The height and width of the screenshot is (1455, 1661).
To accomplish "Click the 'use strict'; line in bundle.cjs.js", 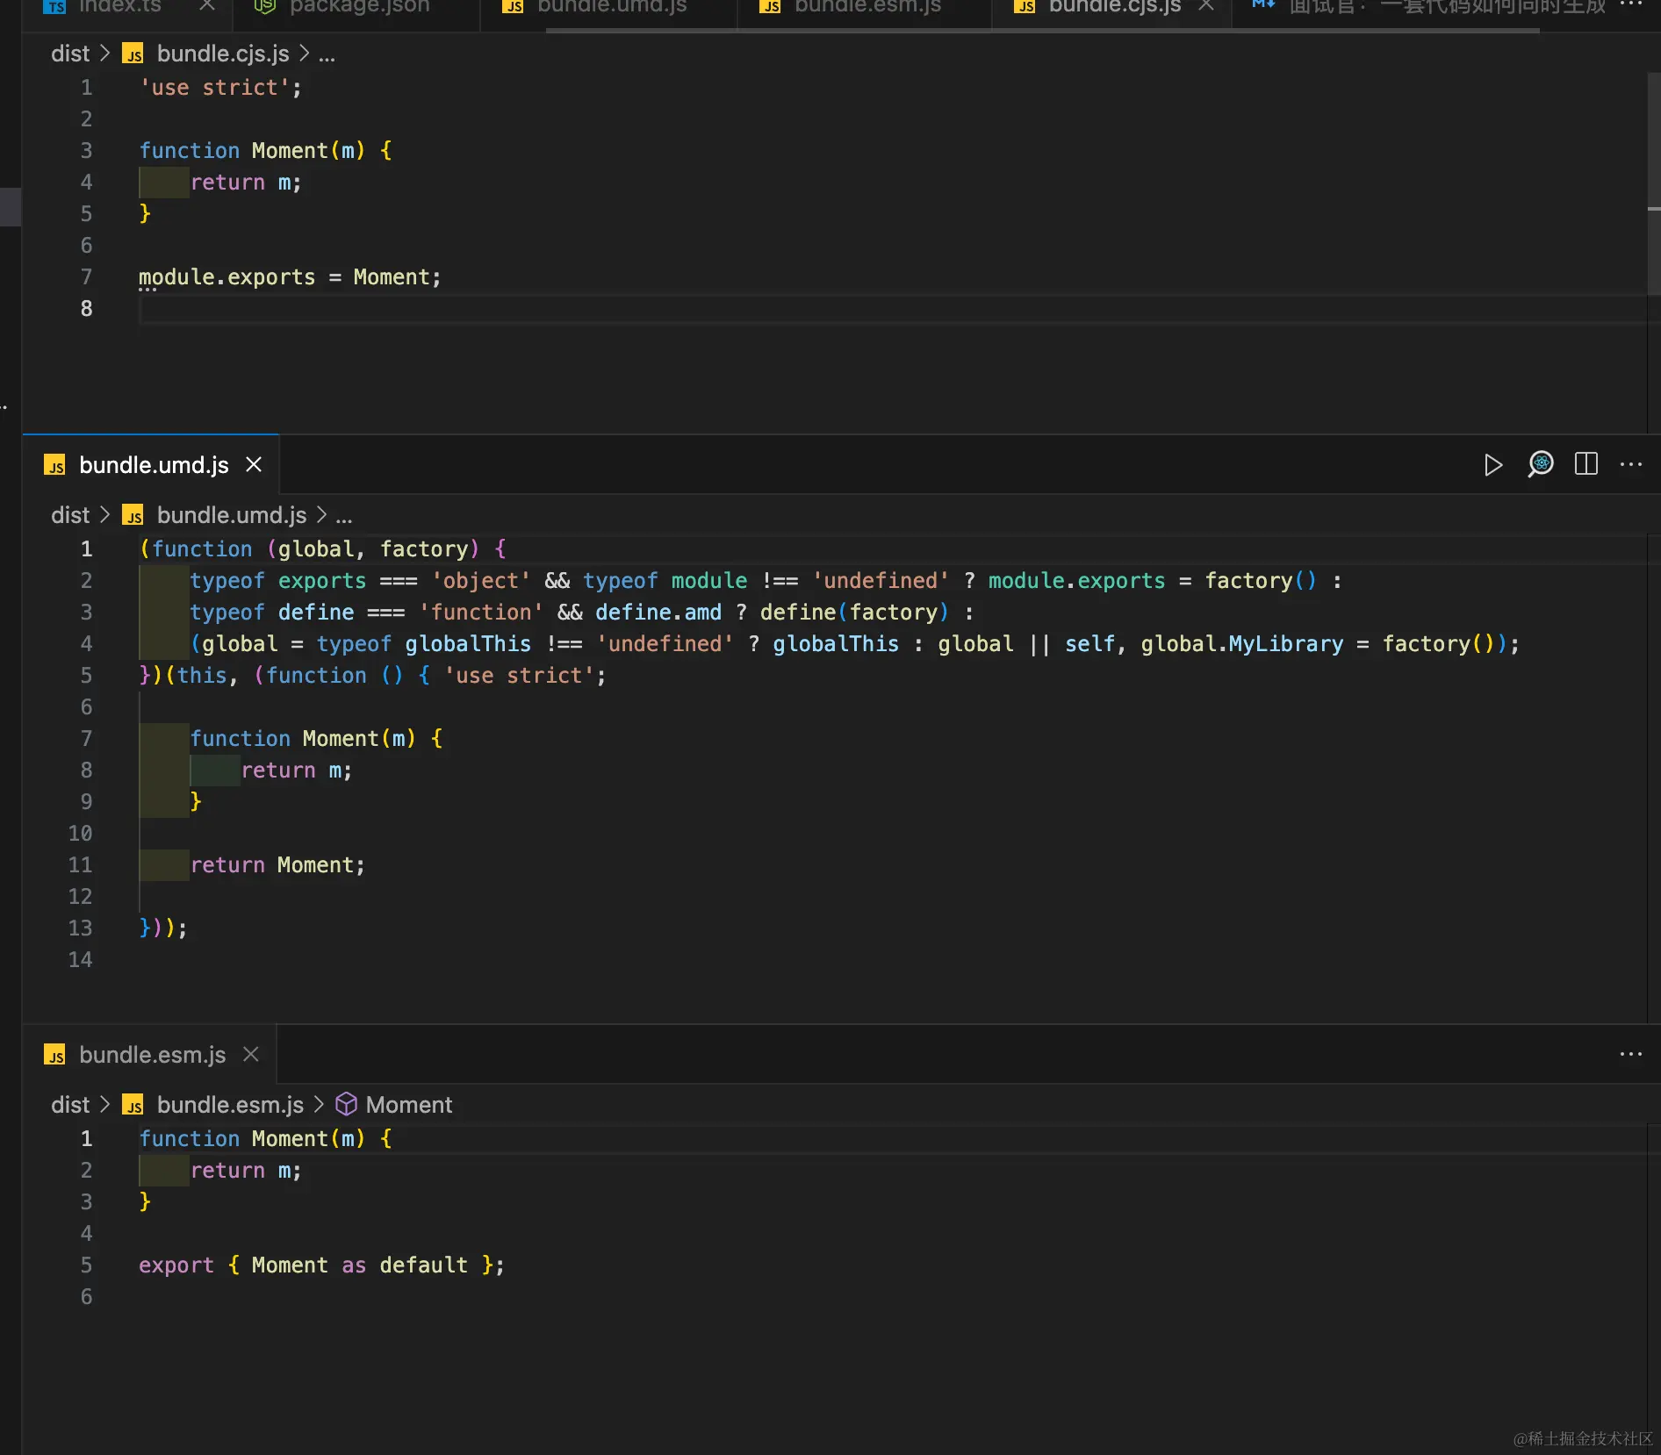I will (x=220, y=88).
